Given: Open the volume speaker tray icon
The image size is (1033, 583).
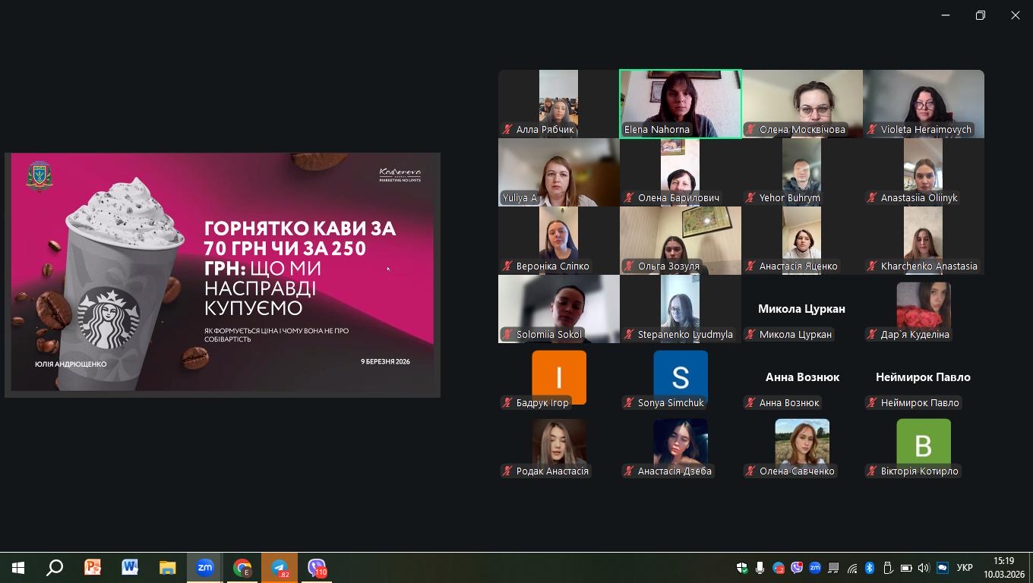Looking at the screenshot, I should [x=924, y=568].
